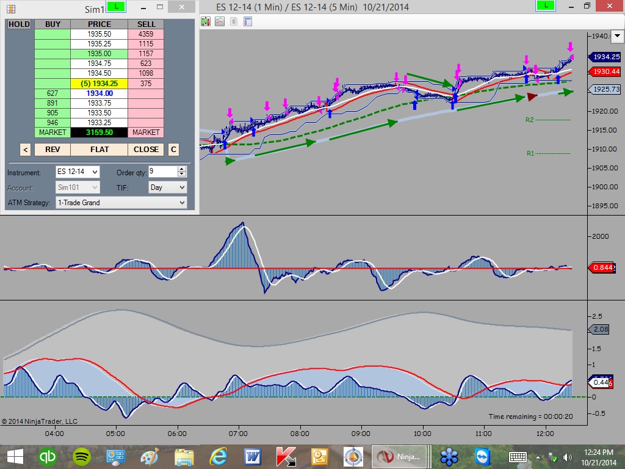
Task: Open the compass app icon in taskbar
Action: [353, 457]
